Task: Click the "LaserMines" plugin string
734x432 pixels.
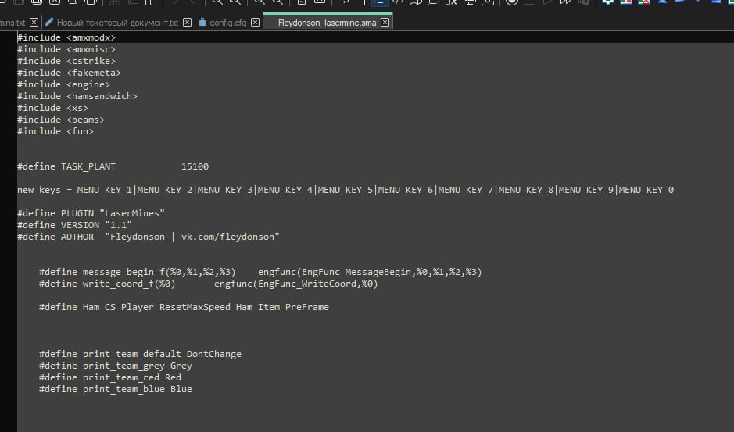Action: (132, 213)
